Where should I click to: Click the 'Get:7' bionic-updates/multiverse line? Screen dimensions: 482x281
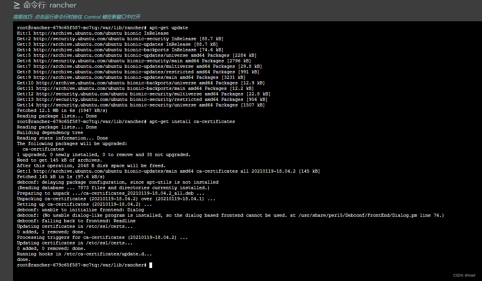coord(139,66)
